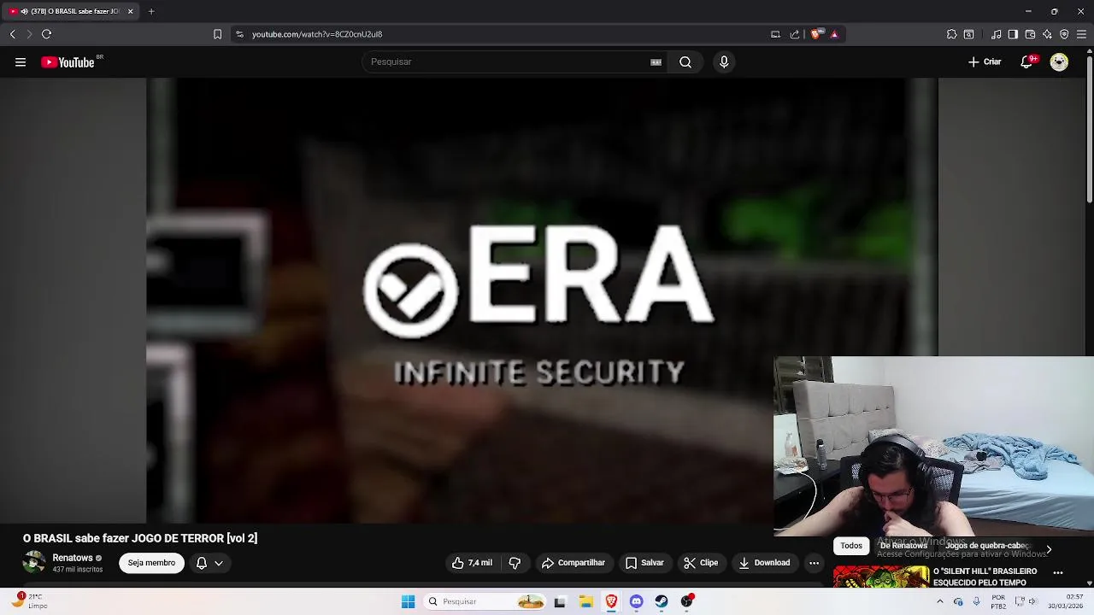This screenshot has height=615, width=1094.
Task: Start voice search with the microphone
Action: tap(724, 61)
